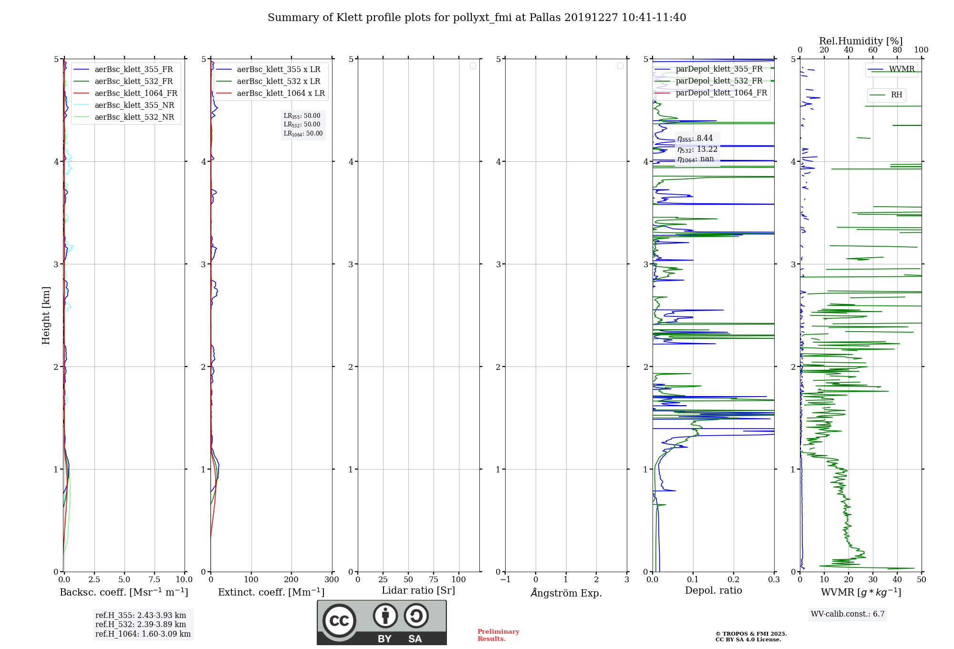
Task: Click the CC BY SA 4.0 License text
Action: coord(748,639)
